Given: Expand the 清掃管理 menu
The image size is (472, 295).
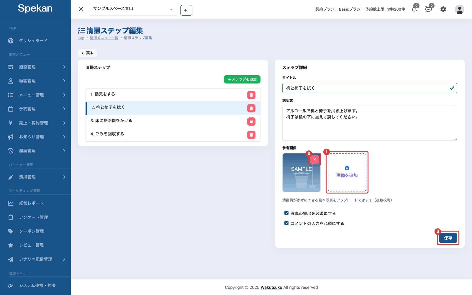Looking at the screenshot, I should coord(35,177).
